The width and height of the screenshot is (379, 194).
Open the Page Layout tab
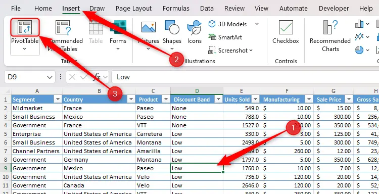133,9
